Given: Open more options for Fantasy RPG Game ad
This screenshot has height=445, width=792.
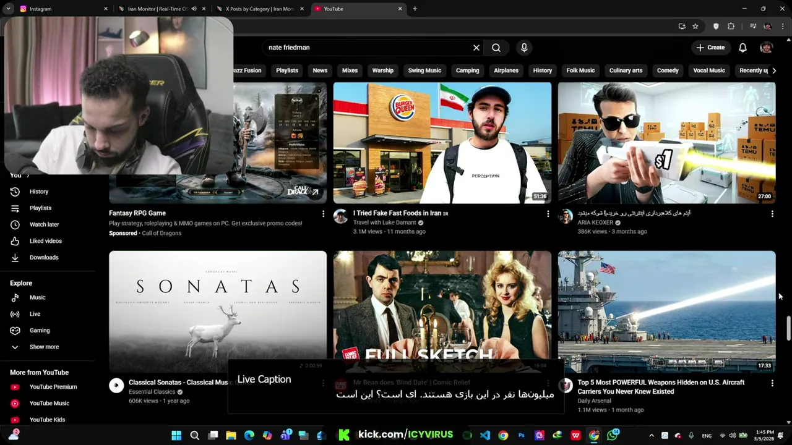Looking at the screenshot, I should click(323, 214).
